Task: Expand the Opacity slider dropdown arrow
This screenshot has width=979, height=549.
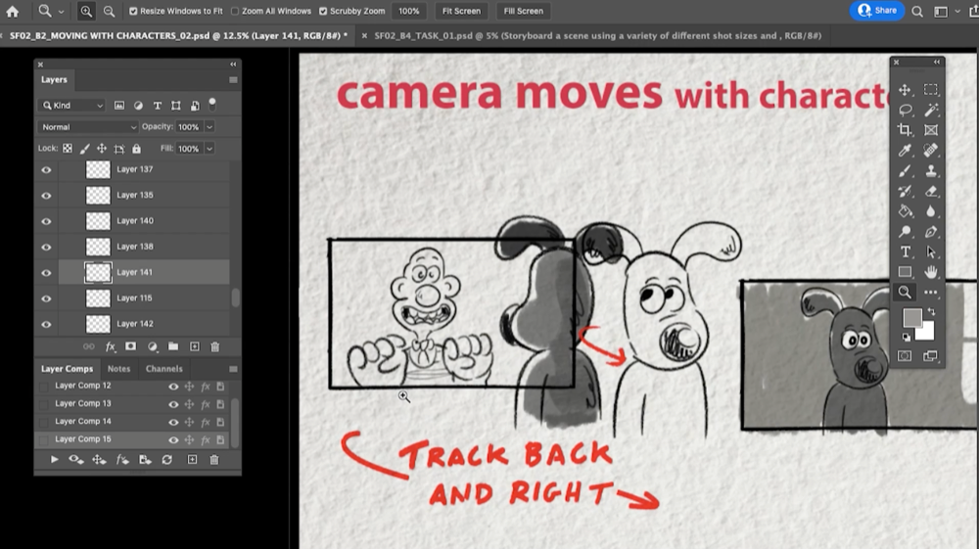Action: 210,127
